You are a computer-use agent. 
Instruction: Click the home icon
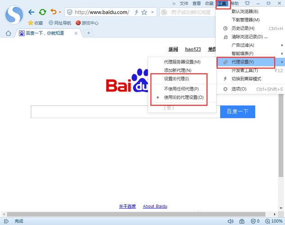point(9,33)
